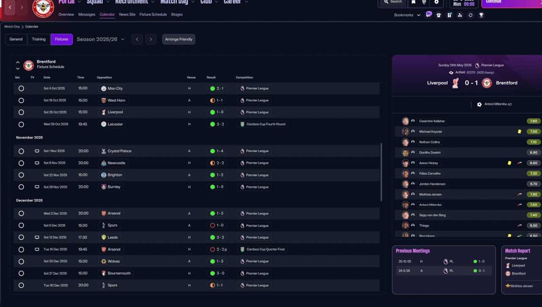Click the report alert icon in bookmarks bar

point(449,15)
